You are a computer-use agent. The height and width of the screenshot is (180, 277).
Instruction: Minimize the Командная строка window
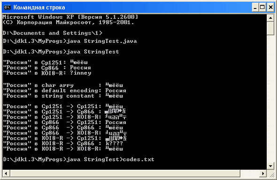(255, 8)
